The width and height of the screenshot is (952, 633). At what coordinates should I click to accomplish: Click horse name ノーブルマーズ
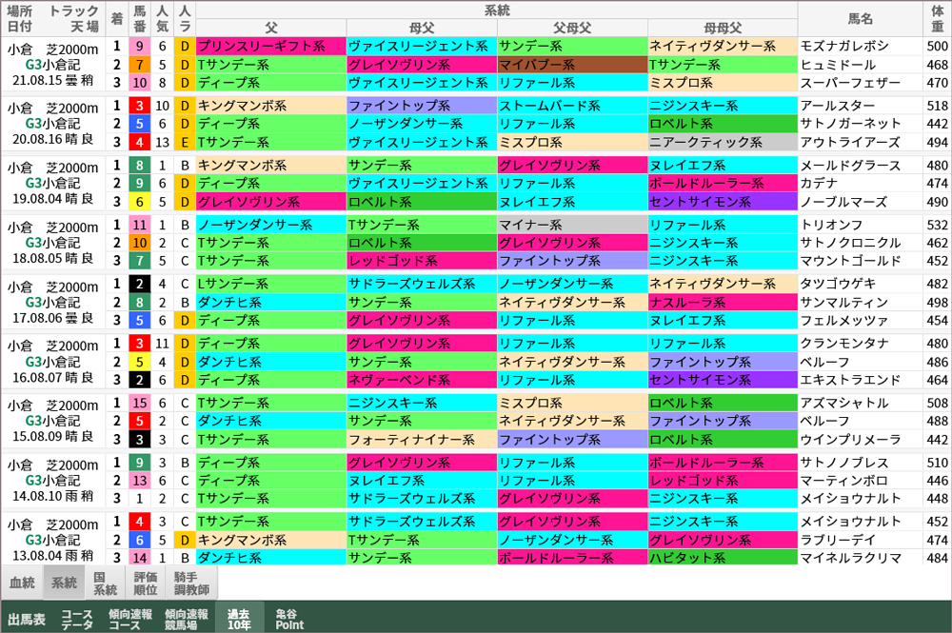tap(843, 202)
